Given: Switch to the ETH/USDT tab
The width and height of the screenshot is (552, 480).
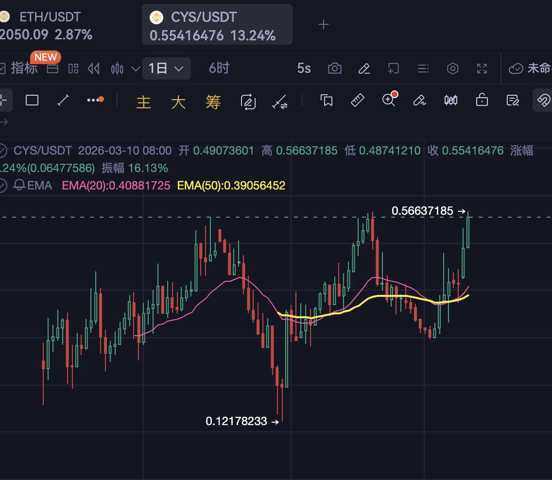Looking at the screenshot, I should (46, 25).
